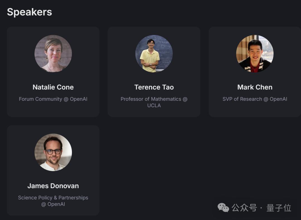Click the Terence Tao name

pyautogui.click(x=154, y=87)
